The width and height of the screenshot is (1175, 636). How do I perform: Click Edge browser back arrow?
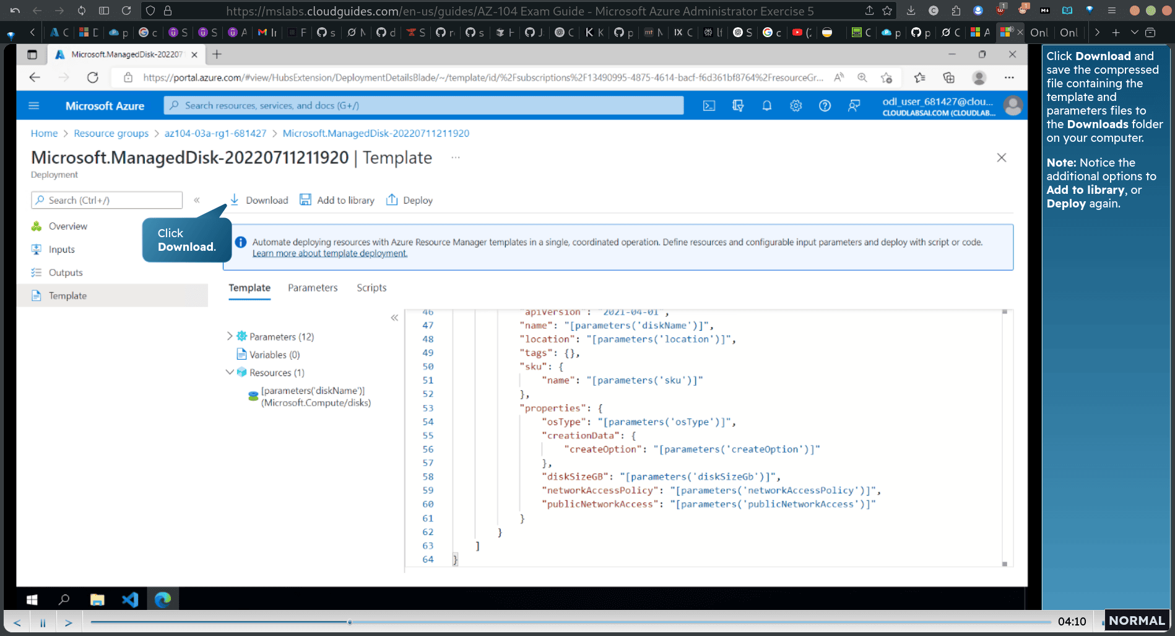pos(35,77)
